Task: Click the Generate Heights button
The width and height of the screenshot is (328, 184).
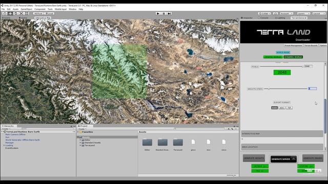Action: click(254, 158)
